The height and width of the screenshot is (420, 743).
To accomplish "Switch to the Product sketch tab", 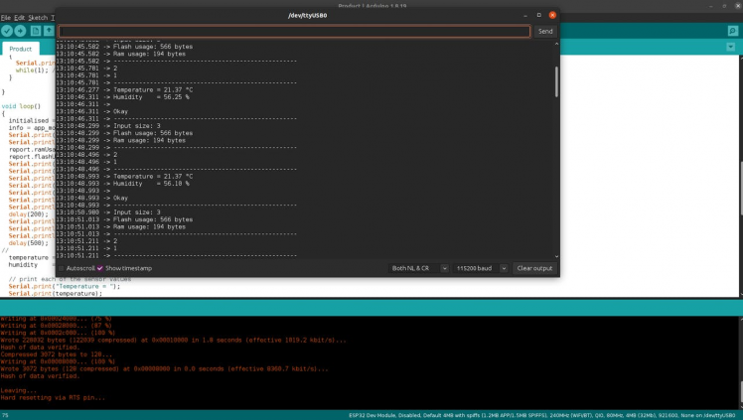I will click(21, 49).
